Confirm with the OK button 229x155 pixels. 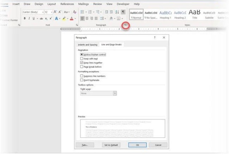tap(137, 145)
